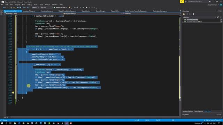Open the Team menu
The width and height of the screenshot is (223, 125).
(36, 5)
